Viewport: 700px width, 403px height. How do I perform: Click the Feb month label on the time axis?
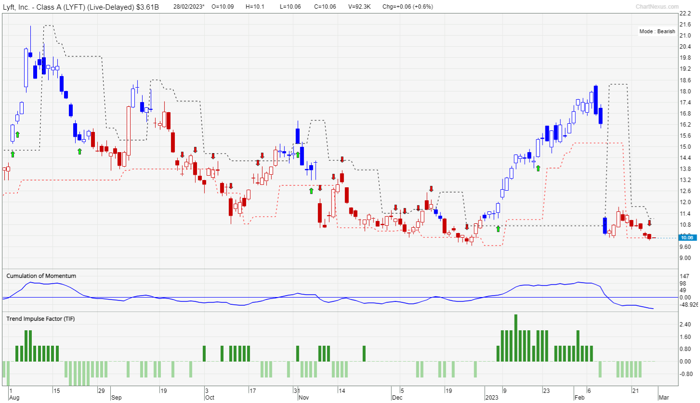(580, 399)
